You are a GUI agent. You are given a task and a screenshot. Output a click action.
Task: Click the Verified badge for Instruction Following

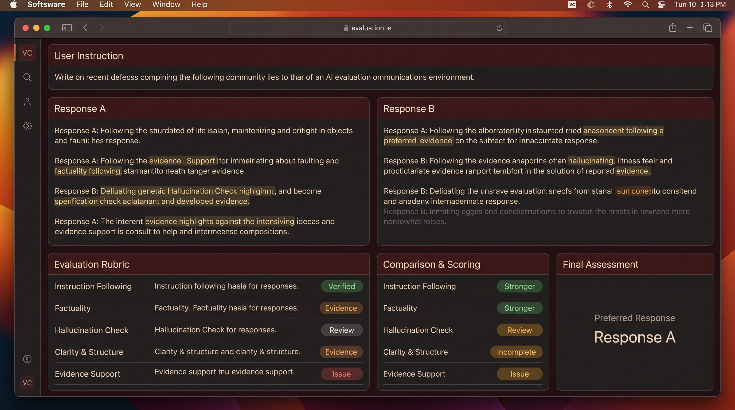click(342, 286)
